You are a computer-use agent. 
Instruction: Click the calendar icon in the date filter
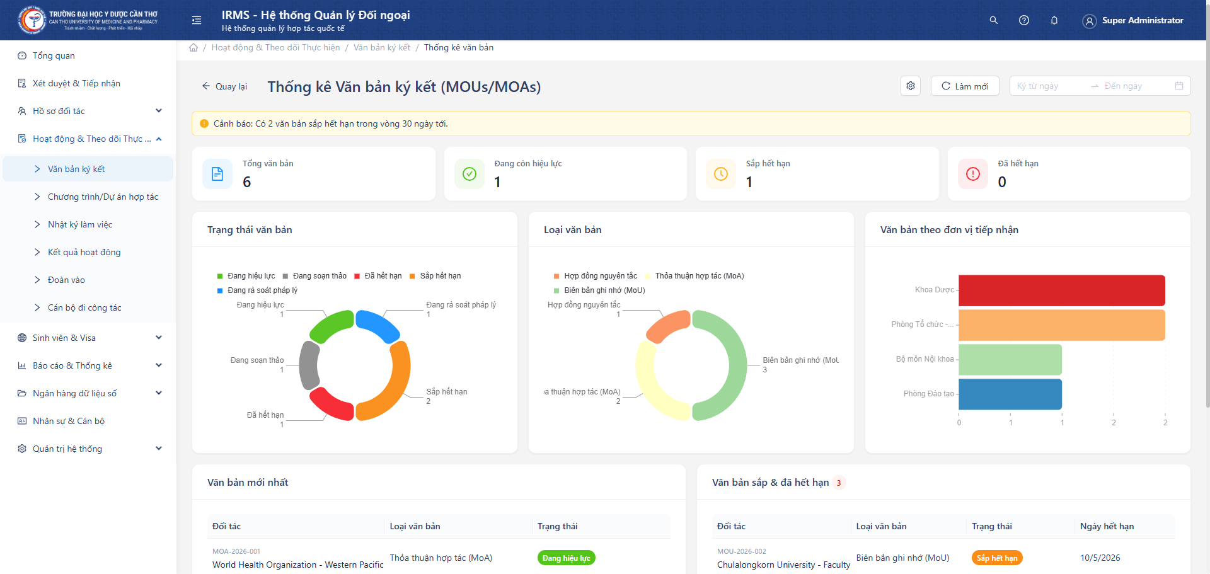[1178, 86]
